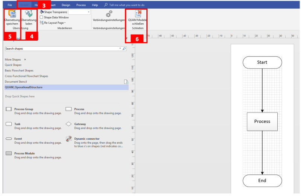Click the Task label text

point(17,124)
